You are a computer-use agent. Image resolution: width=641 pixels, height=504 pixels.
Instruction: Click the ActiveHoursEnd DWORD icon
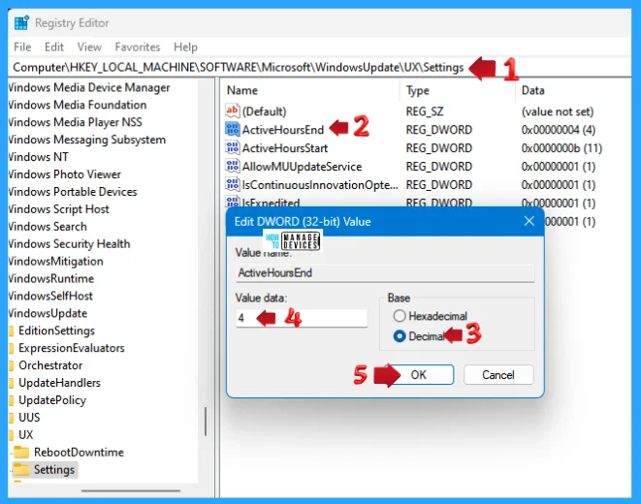coord(232,129)
